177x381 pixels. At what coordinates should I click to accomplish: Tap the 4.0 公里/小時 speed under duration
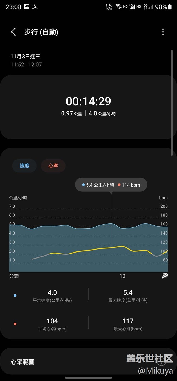pos(102,113)
